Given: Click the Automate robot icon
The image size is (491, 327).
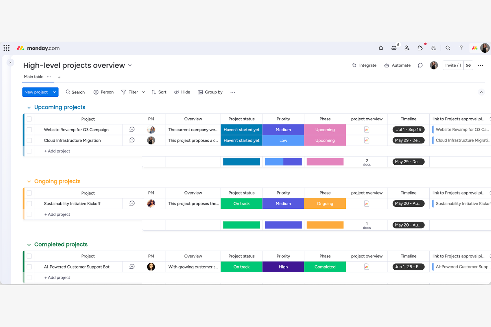Looking at the screenshot, I should pyautogui.click(x=386, y=65).
